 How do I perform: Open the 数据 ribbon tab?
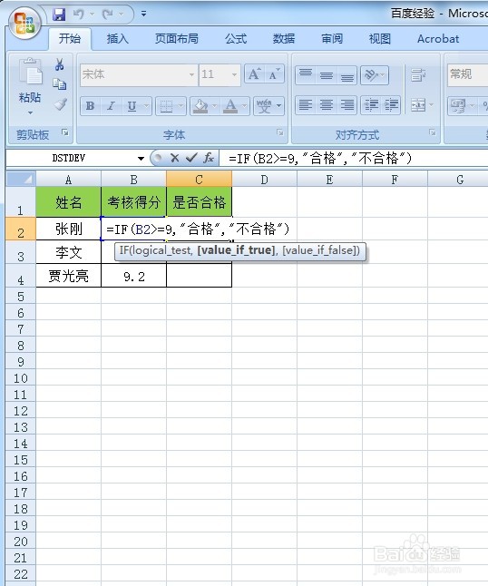(x=284, y=38)
